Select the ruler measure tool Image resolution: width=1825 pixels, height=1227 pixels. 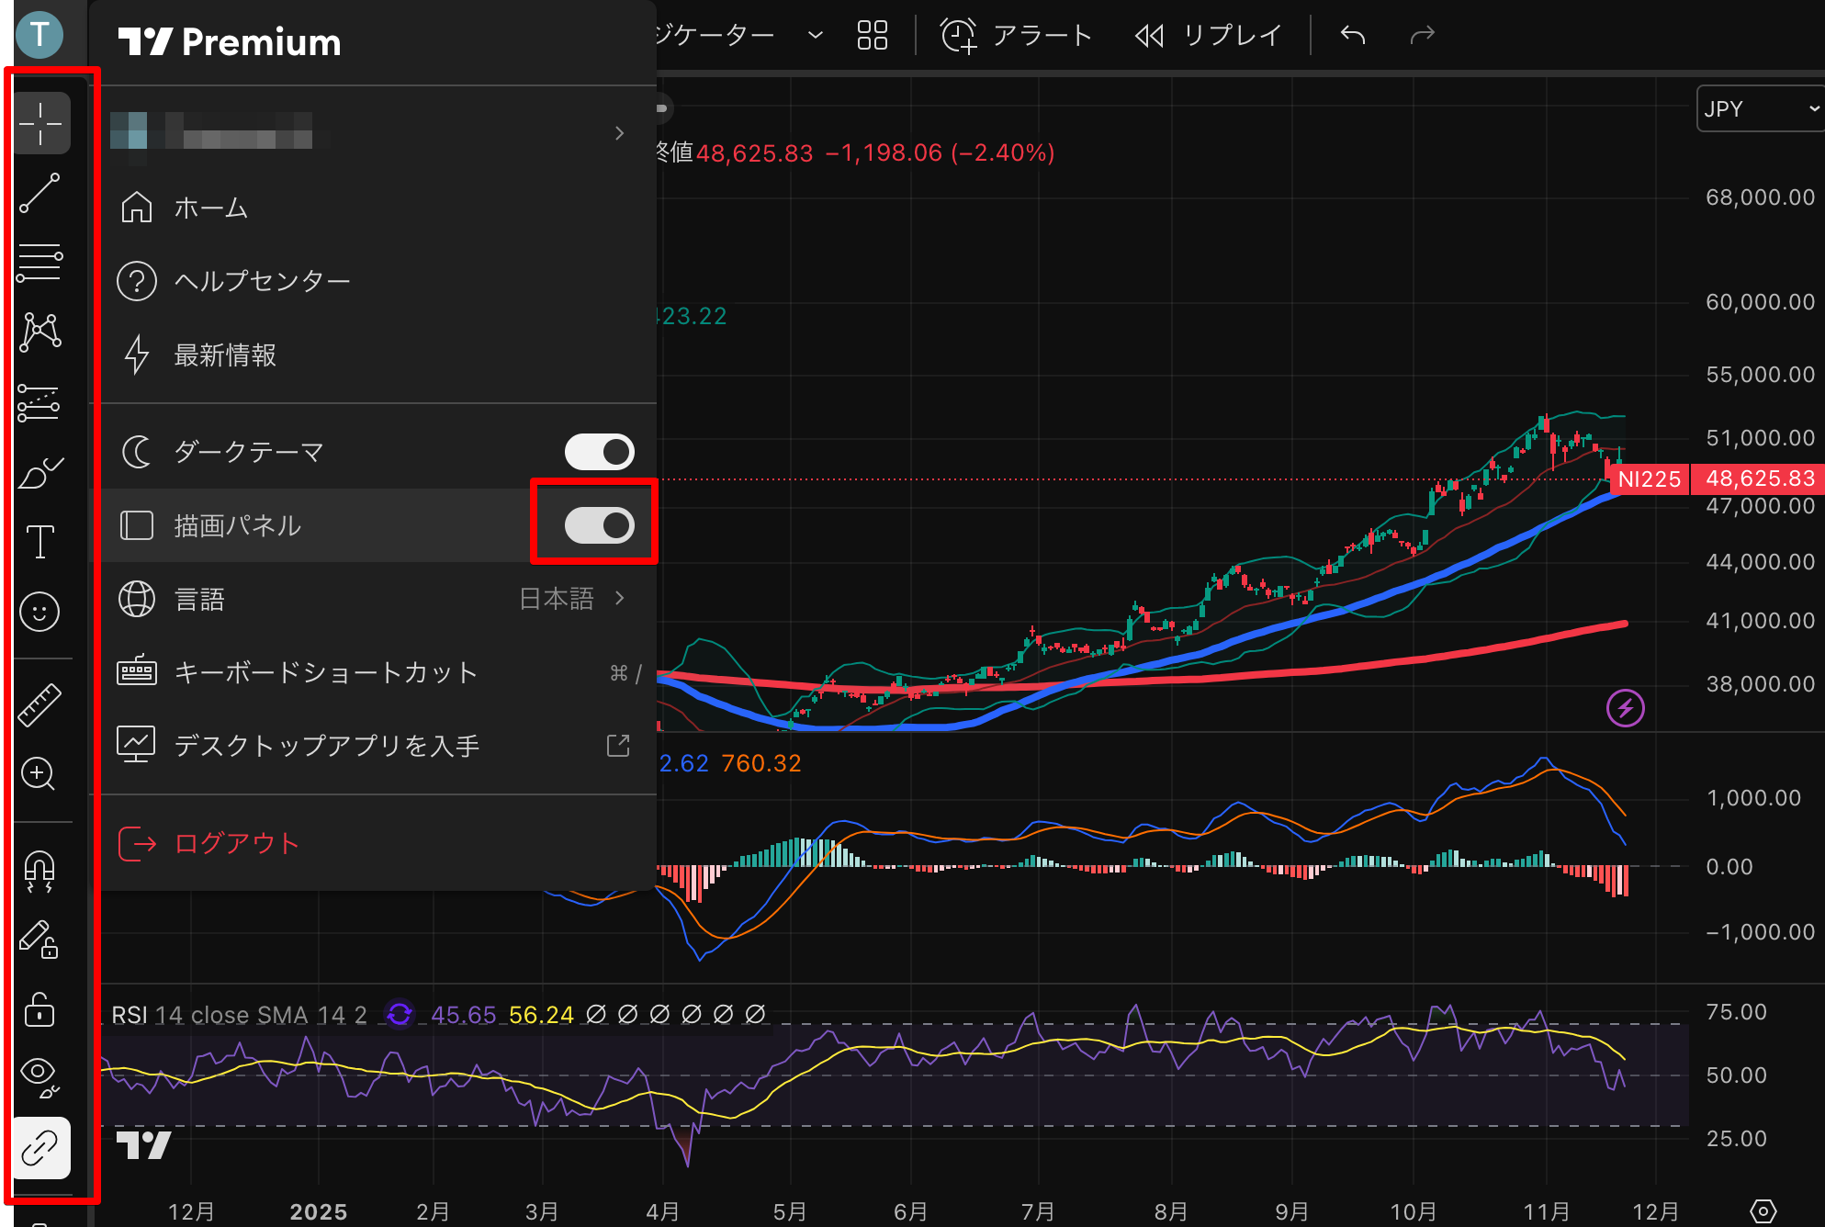click(40, 705)
